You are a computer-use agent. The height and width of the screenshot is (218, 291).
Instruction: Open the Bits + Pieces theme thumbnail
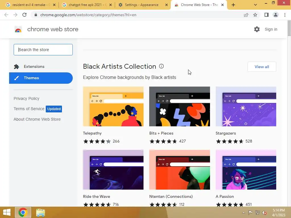pyautogui.click(x=180, y=106)
